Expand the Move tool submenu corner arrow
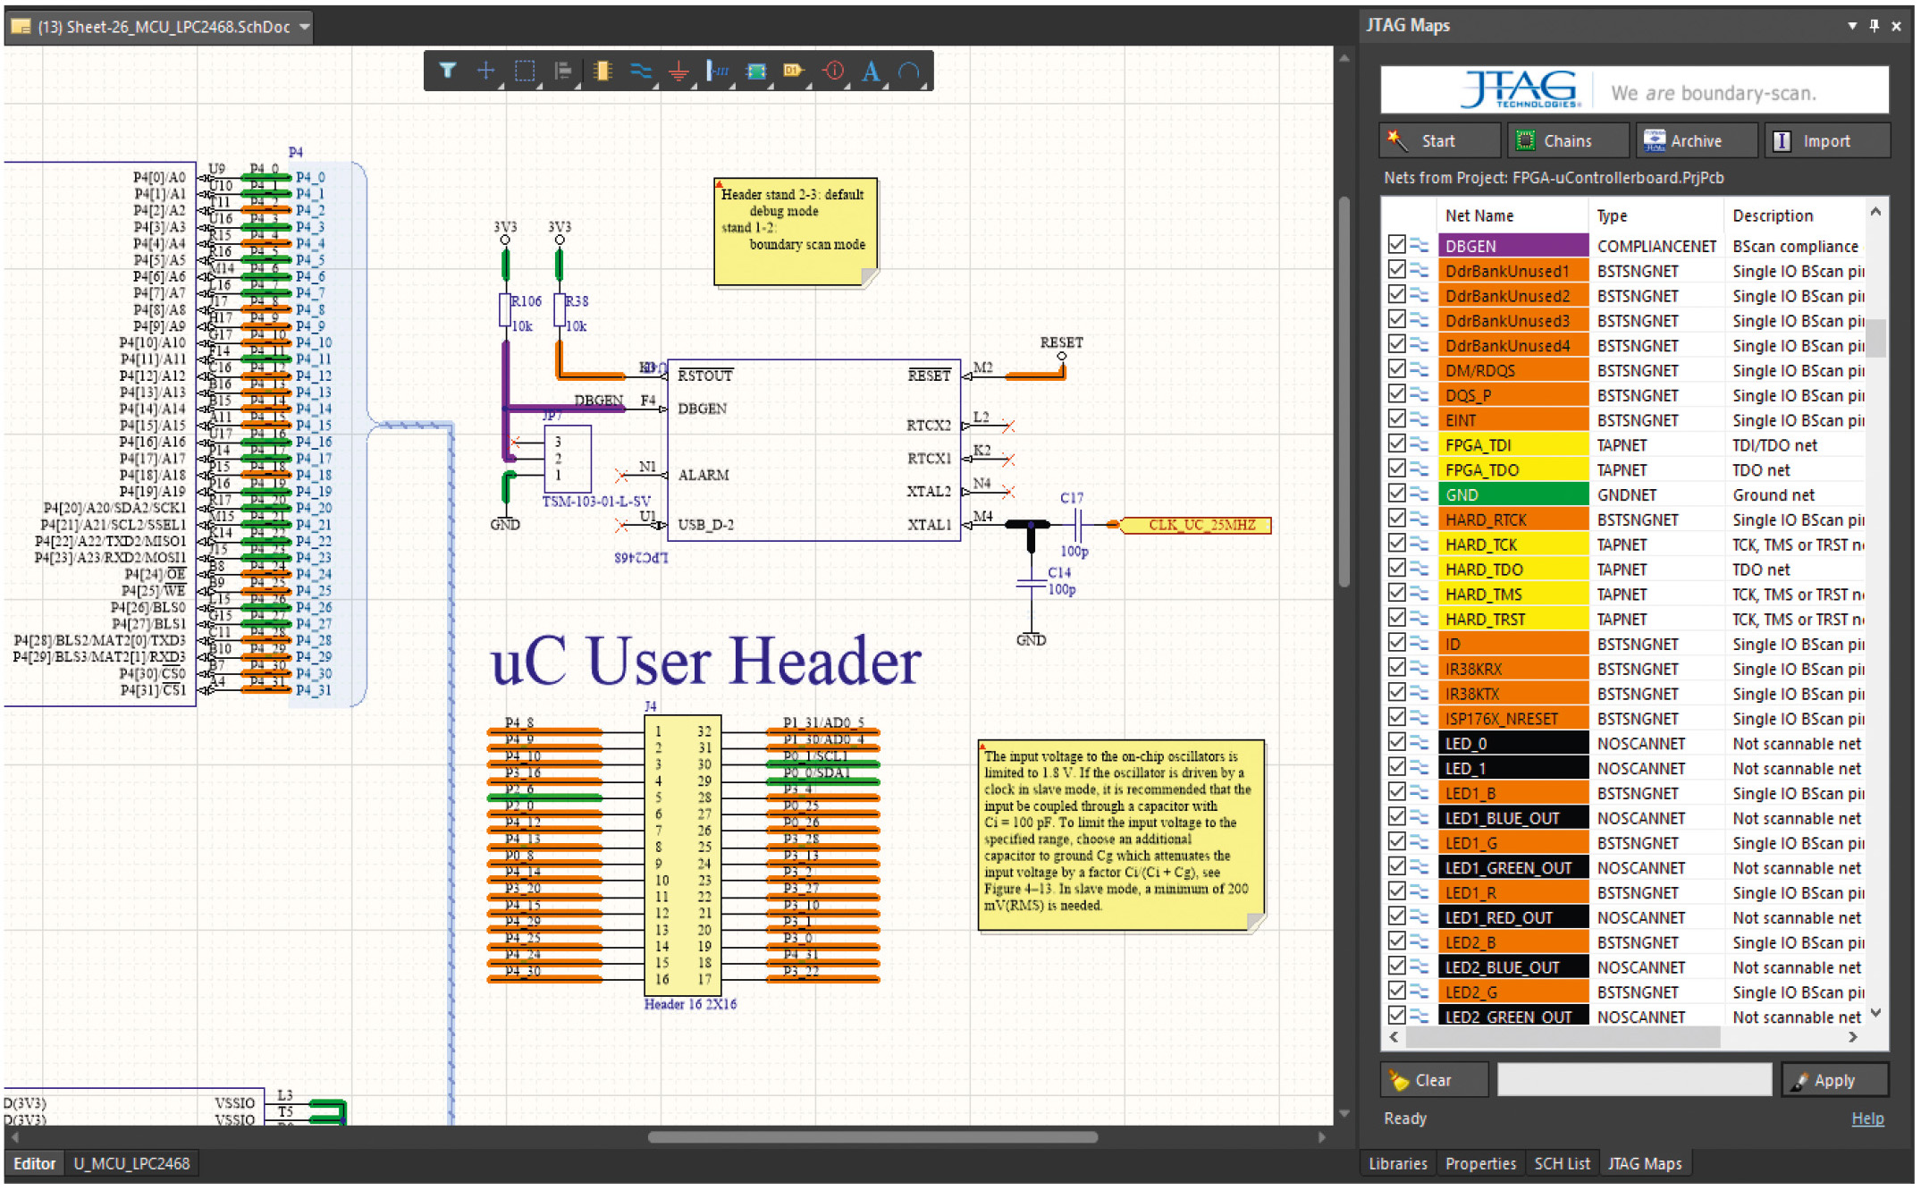This screenshot has width=1921, height=1190. pos(501,86)
